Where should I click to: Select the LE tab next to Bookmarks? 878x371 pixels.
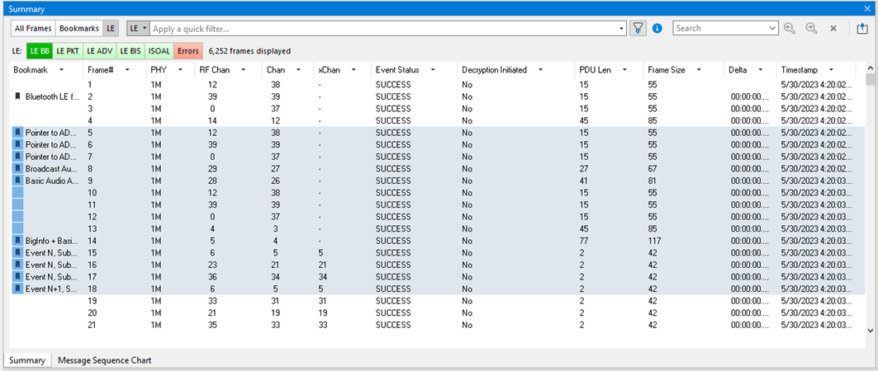(111, 28)
